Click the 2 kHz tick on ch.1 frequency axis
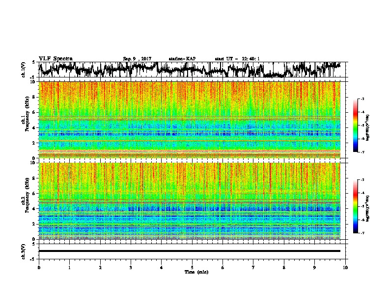This screenshot has height=300, width=389. [x=35, y=143]
